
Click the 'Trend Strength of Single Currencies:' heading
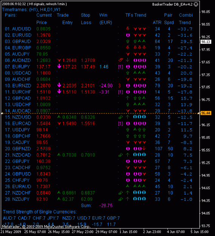point(40,212)
